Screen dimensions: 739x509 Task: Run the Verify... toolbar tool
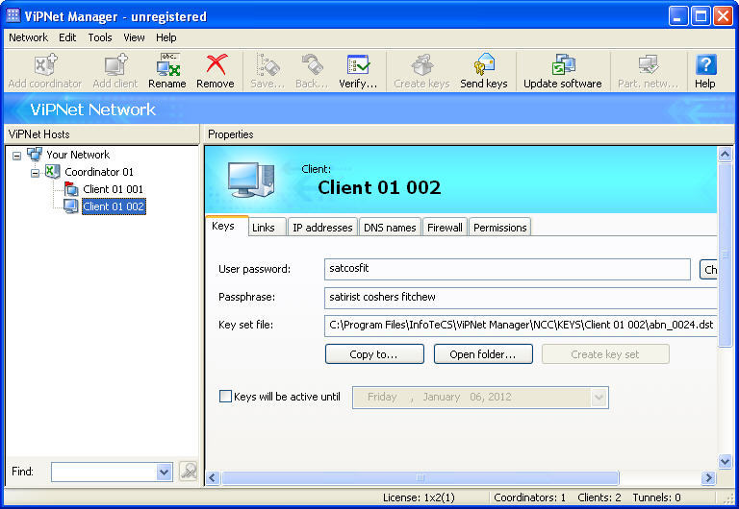pyautogui.click(x=358, y=64)
